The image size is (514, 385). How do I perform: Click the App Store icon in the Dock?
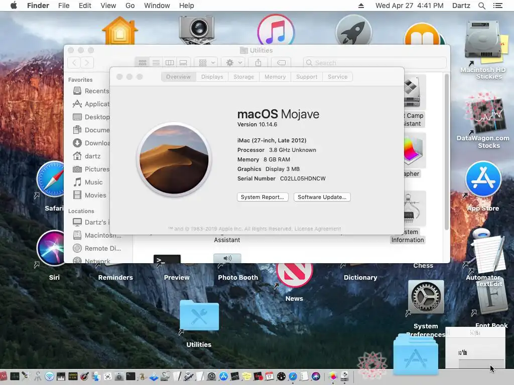[x=223, y=376]
